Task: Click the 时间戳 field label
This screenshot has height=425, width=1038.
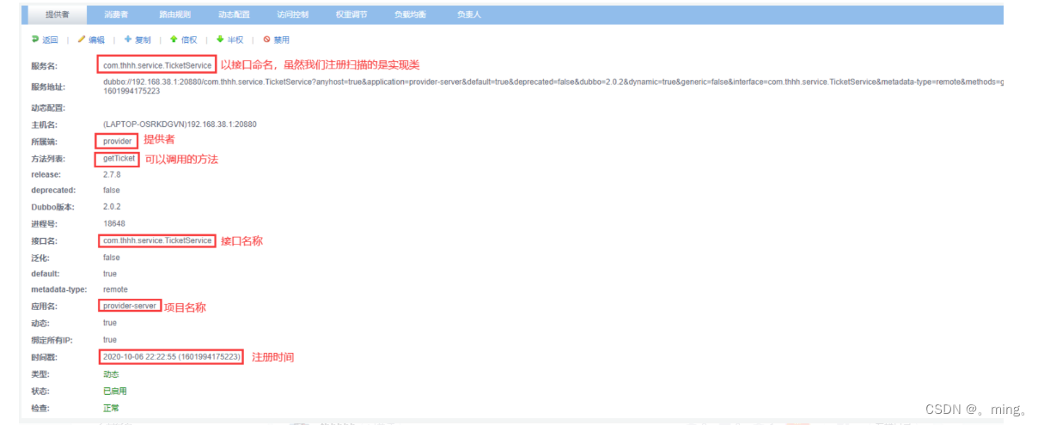Action: [43, 356]
